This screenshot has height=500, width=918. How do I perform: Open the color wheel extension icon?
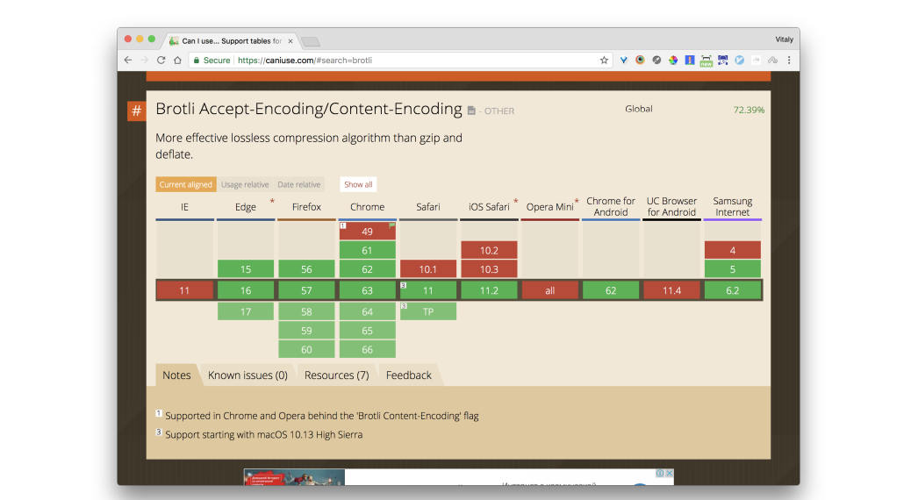tap(673, 61)
